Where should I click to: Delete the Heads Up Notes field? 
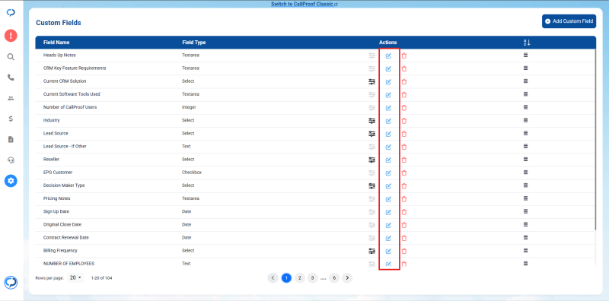pos(404,55)
